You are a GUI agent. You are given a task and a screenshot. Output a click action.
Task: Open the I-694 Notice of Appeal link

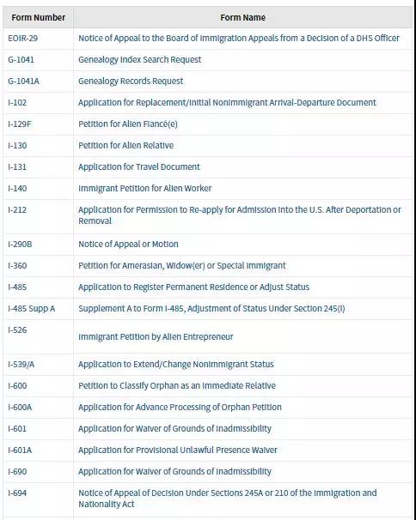pyautogui.click(x=227, y=499)
